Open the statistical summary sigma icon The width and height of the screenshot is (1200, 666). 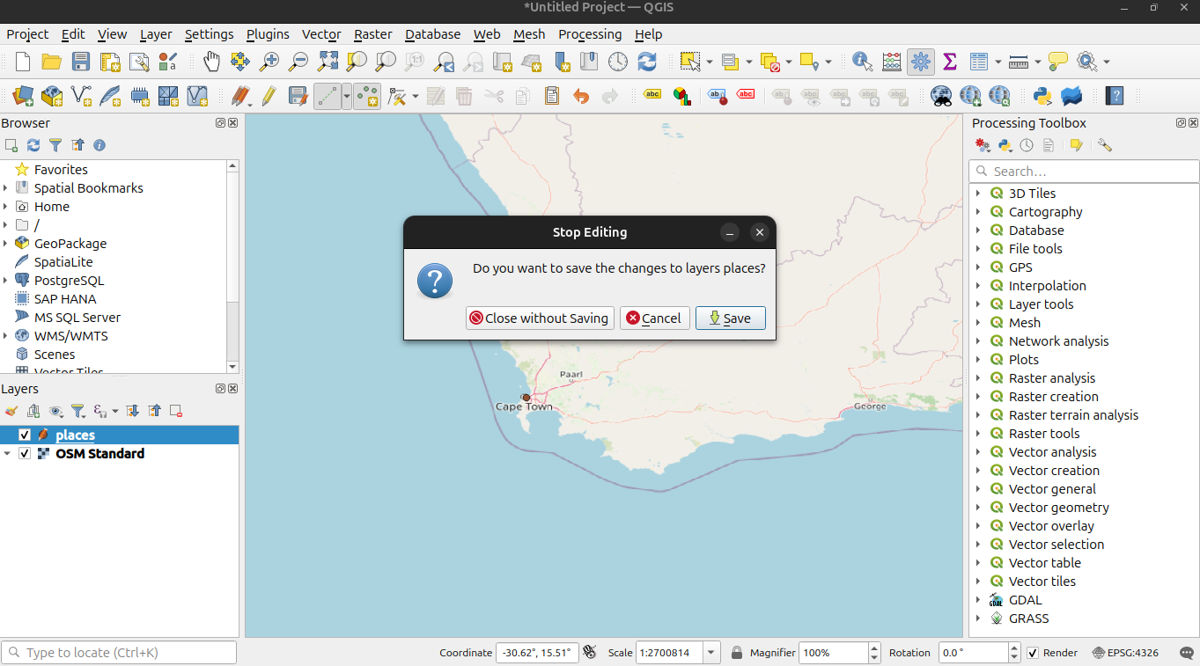click(x=949, y=62)
